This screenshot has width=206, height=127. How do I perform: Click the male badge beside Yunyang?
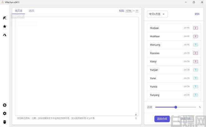[195, 95]
